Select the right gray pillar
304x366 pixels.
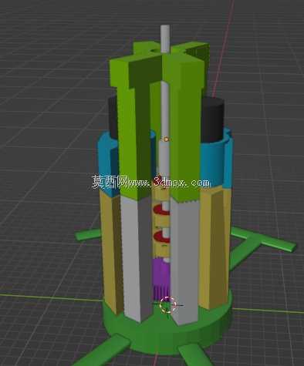click(184, 262)
